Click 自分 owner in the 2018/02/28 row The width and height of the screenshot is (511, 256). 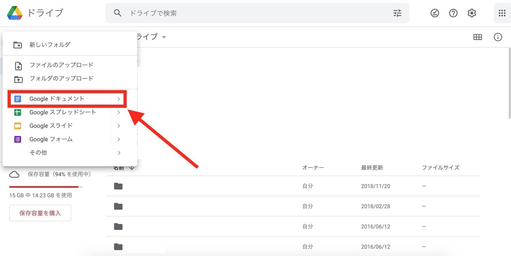point(307,206)
